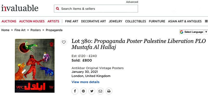Screen dimensions: 208x99
Task: Pin lot on Pinterest
Action: (x=83, y=91)
